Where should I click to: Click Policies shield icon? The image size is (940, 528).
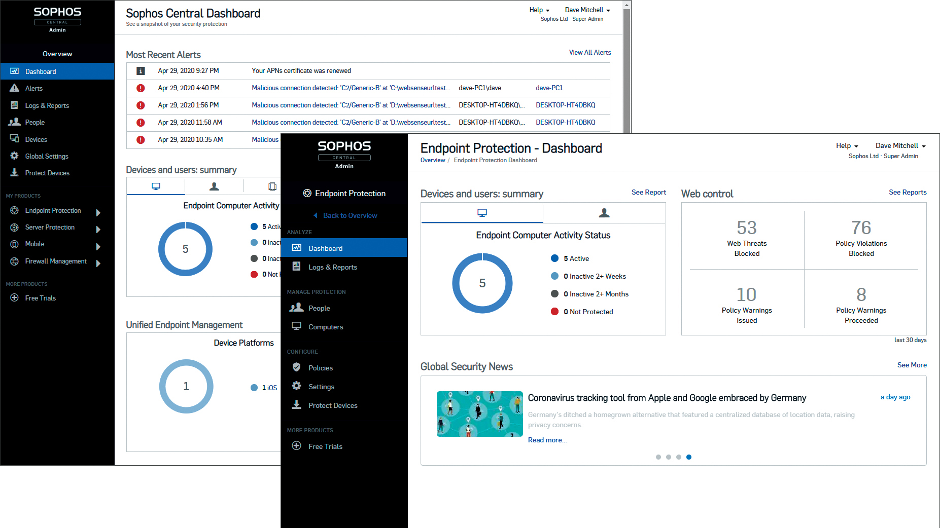coord(297,367)
